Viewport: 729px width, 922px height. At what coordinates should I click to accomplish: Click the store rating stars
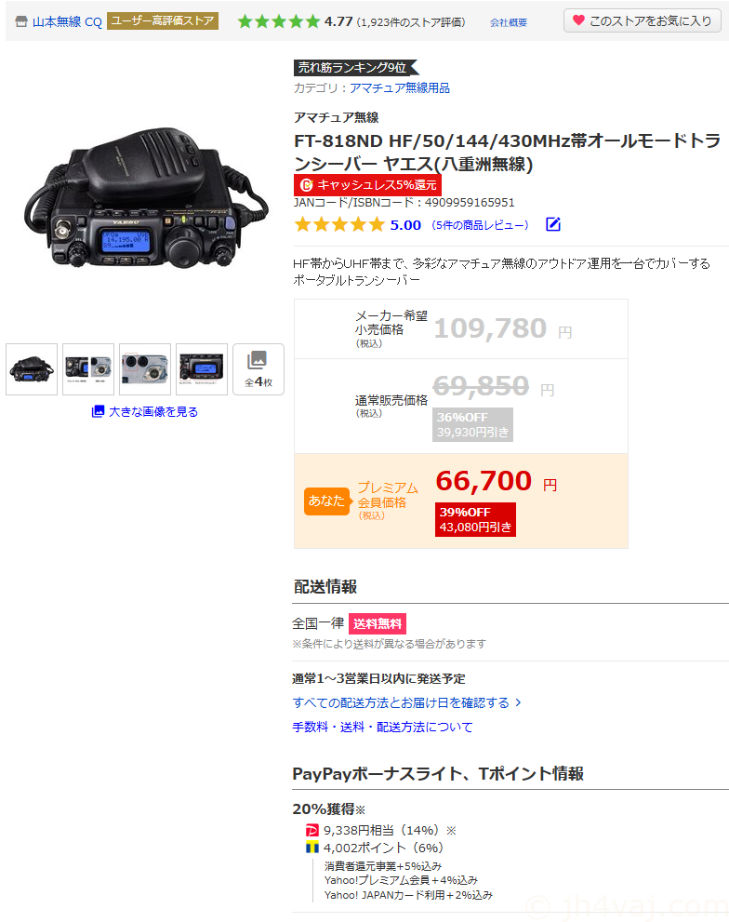click(279, 21)
